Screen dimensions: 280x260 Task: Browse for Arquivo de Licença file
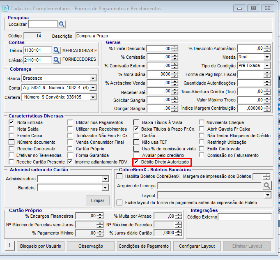267,186
